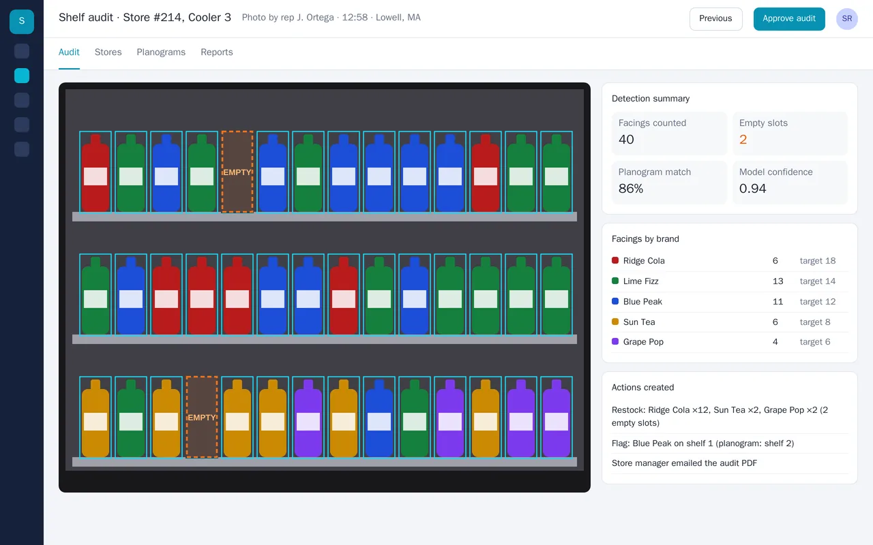Click the 'Detection summary' heading

[x=651, y=99]
